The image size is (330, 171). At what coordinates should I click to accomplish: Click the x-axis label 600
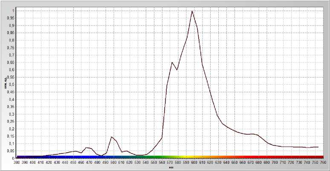click(x=194, y=162)
